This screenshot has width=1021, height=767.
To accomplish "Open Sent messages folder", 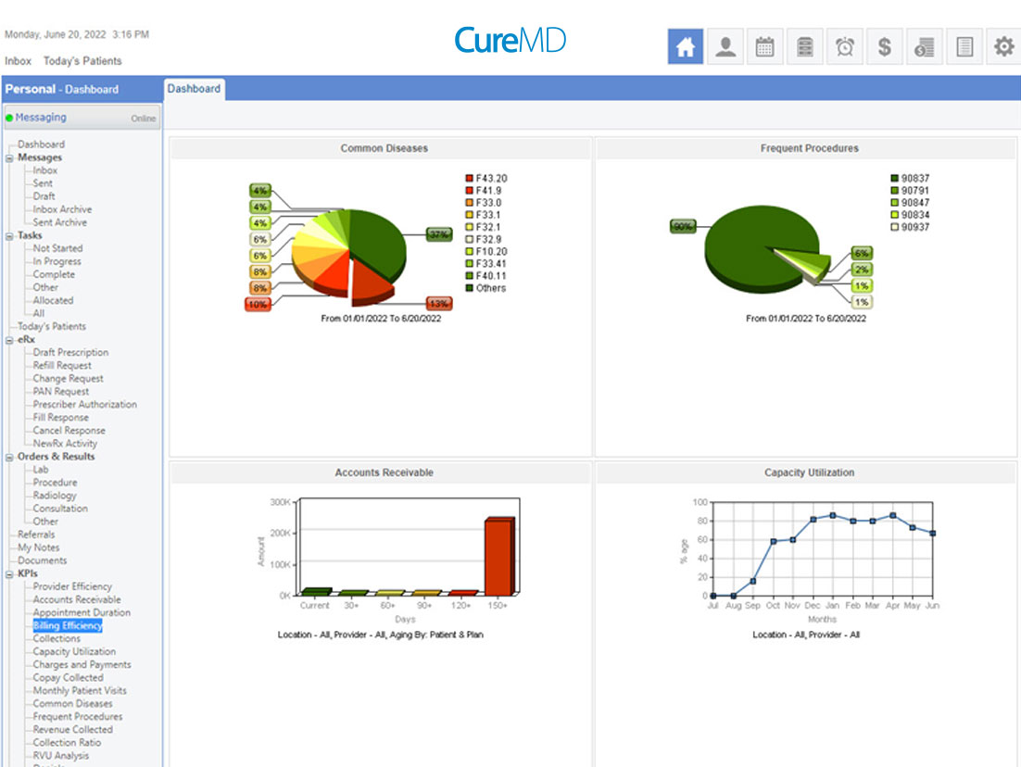I will (x=43, y=183).
